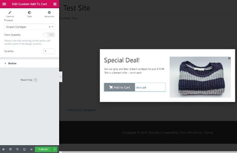Expand the Button section
The width and height of the screenshot is (237, 153).
(30, 63)
